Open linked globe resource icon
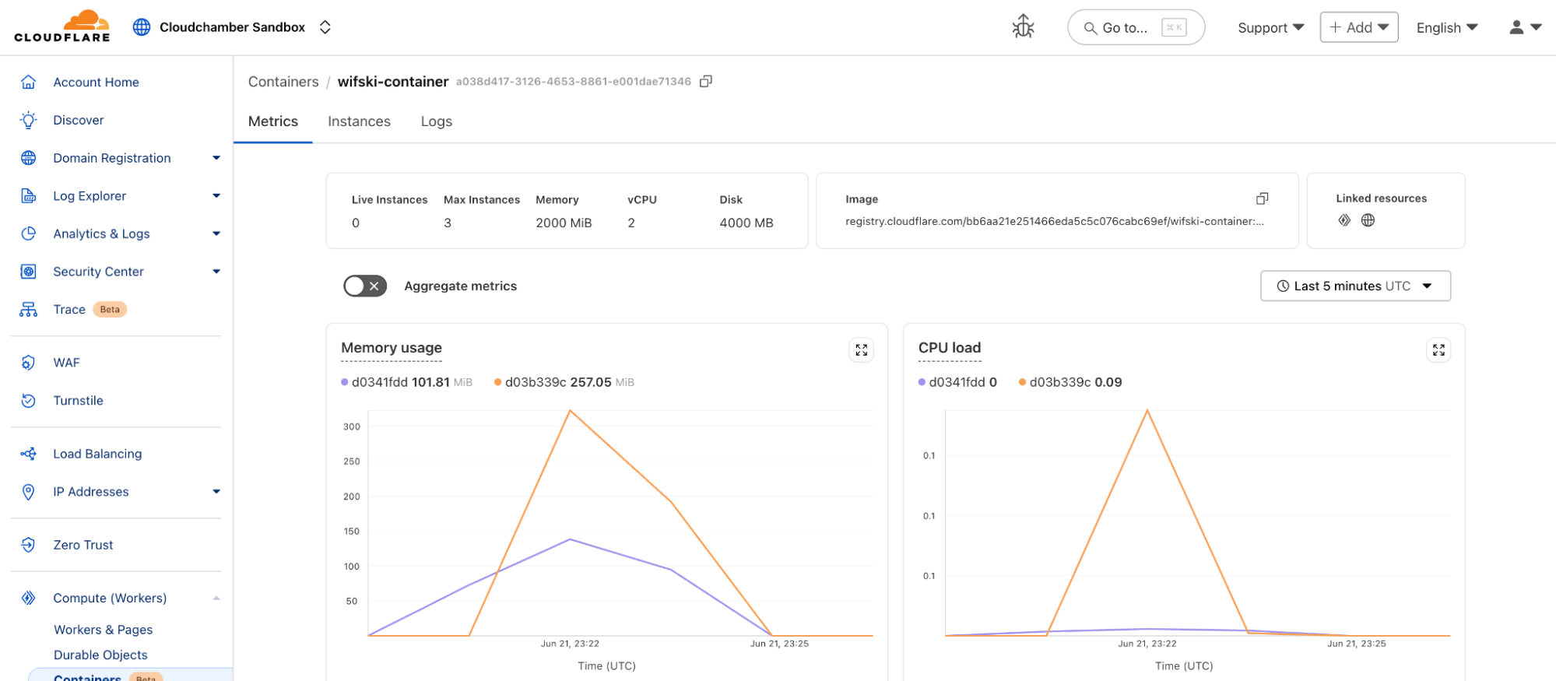 click(1368, 220)
